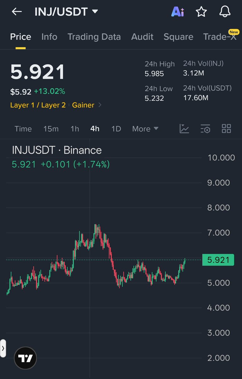Tap the +0.101 (+1.74%) chart legend
Viewport: 242px width, 379px height.
75,164
